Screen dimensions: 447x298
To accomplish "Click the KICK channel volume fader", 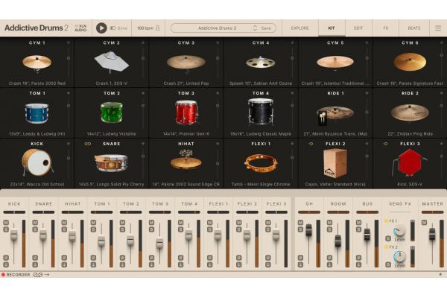I will coord(14,235).
